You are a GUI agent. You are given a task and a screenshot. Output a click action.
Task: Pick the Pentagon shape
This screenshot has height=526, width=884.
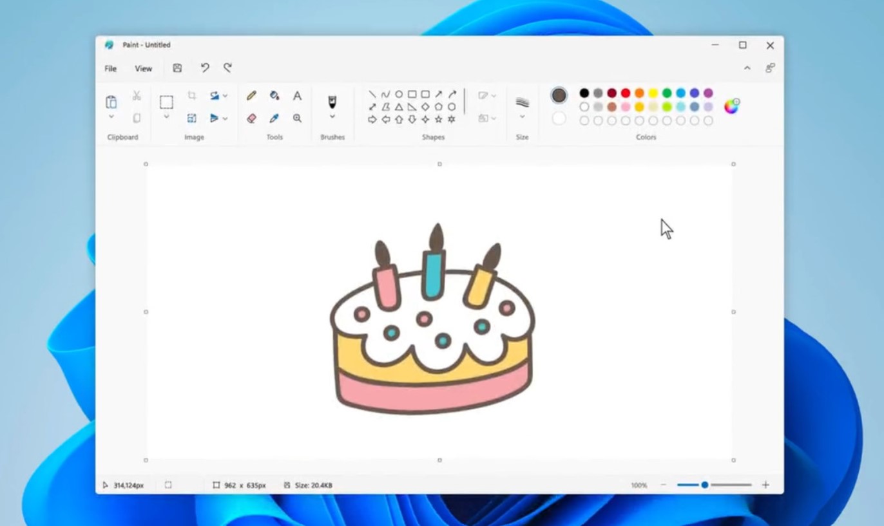tap(439, 107)
